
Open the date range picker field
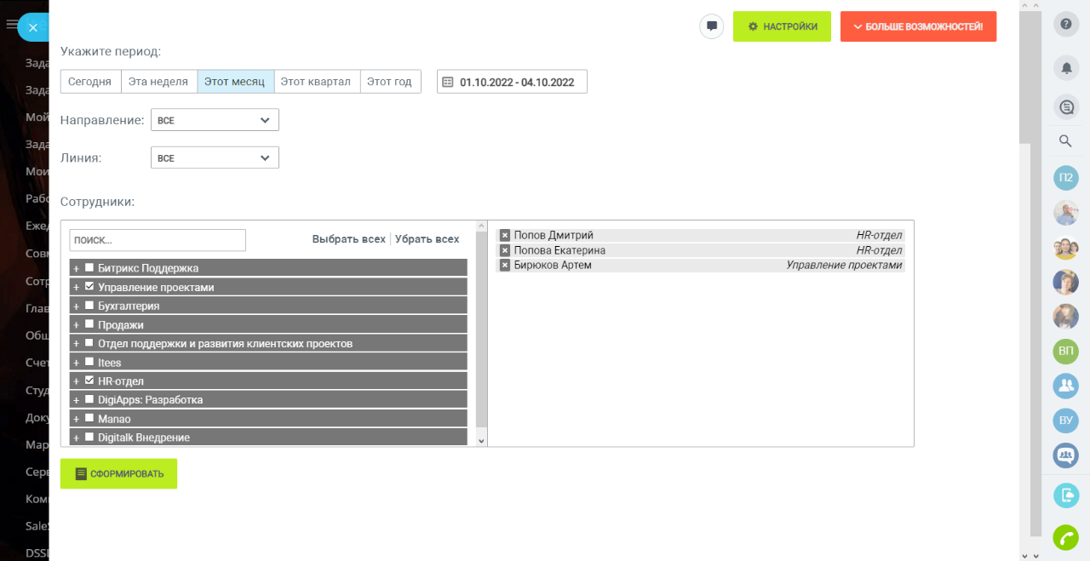coord(512,82)
